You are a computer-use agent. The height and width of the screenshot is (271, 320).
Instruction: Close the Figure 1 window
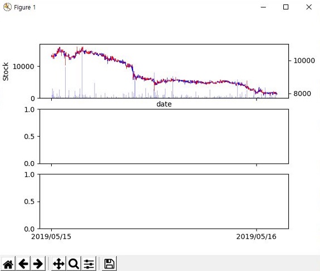(309, 7)
